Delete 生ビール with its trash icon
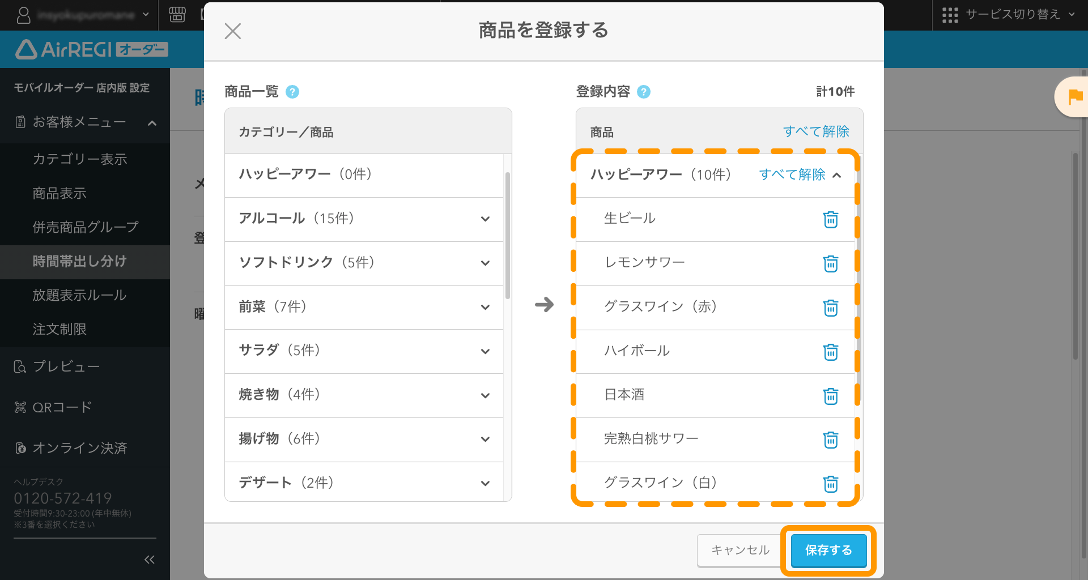The height and width of the screenshot is (580, 1088). [x=831, y=219]
